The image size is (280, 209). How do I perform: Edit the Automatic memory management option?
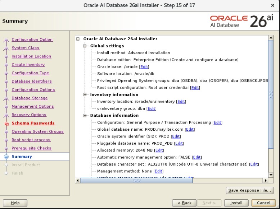point(197,157)
